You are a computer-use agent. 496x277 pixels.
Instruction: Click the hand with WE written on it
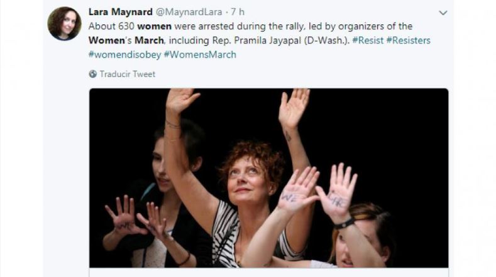[x=297, y=191]
